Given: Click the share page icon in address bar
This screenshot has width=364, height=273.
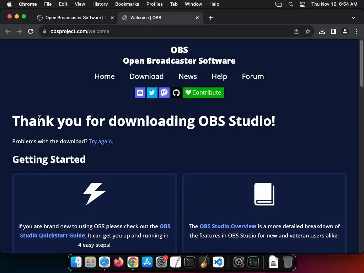Looking at the screenshot, I should point(296,31).
